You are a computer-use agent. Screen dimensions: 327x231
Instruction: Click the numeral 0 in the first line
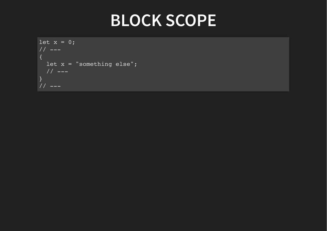pyautogui.click(x=70, y=42)
